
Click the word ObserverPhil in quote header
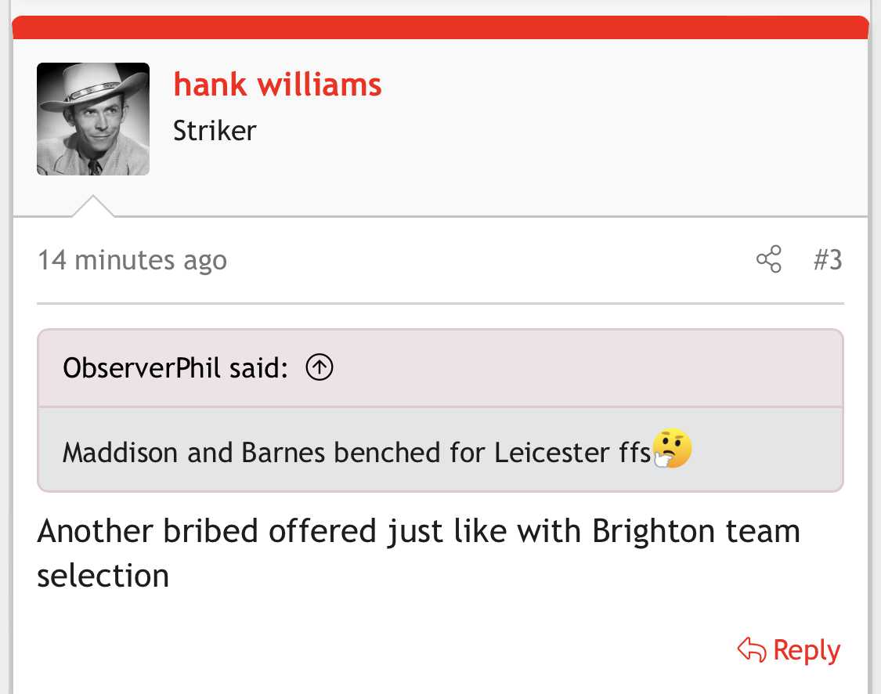(x=142, y=368)
